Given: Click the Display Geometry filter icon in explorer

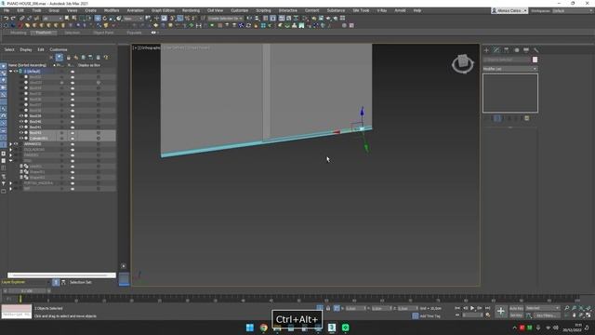Looking at the screenshot, I should [4, 66].
